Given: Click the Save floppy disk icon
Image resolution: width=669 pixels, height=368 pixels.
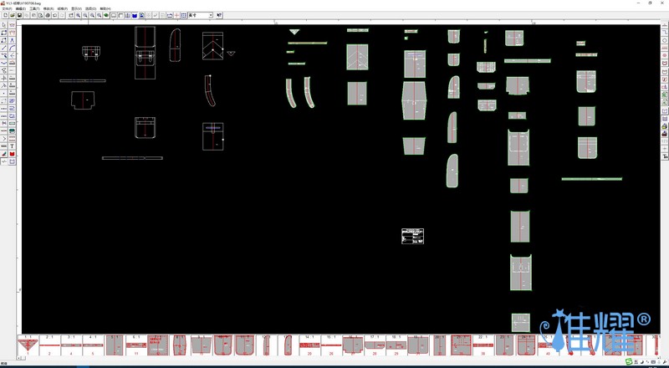Looking at the screenshot, I should tap(18, 15).
